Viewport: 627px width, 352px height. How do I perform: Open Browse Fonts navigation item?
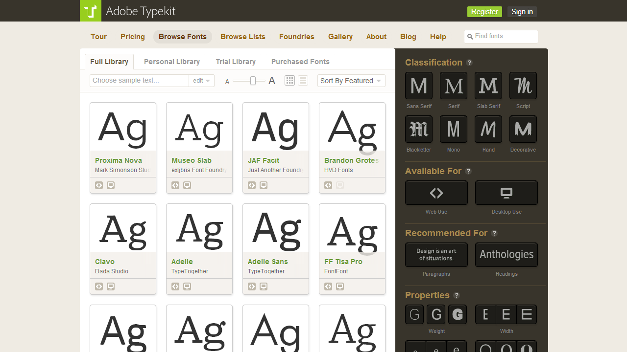tap(183, 37)
